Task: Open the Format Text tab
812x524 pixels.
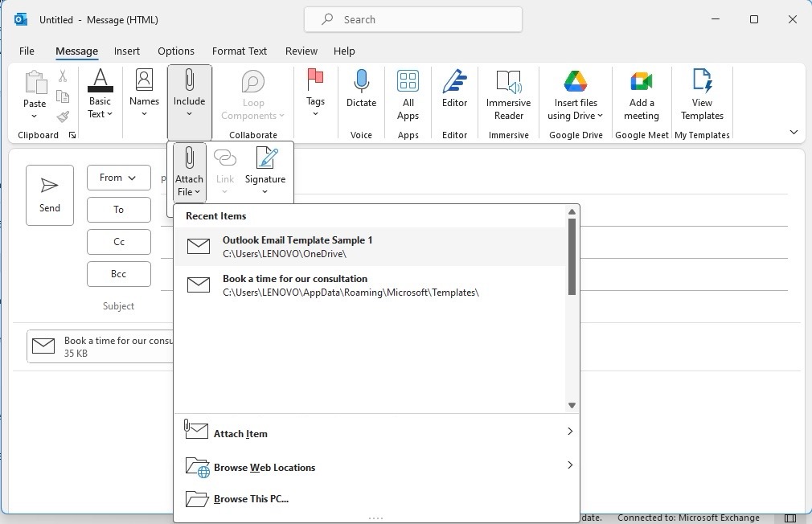Action: (240, 51)
